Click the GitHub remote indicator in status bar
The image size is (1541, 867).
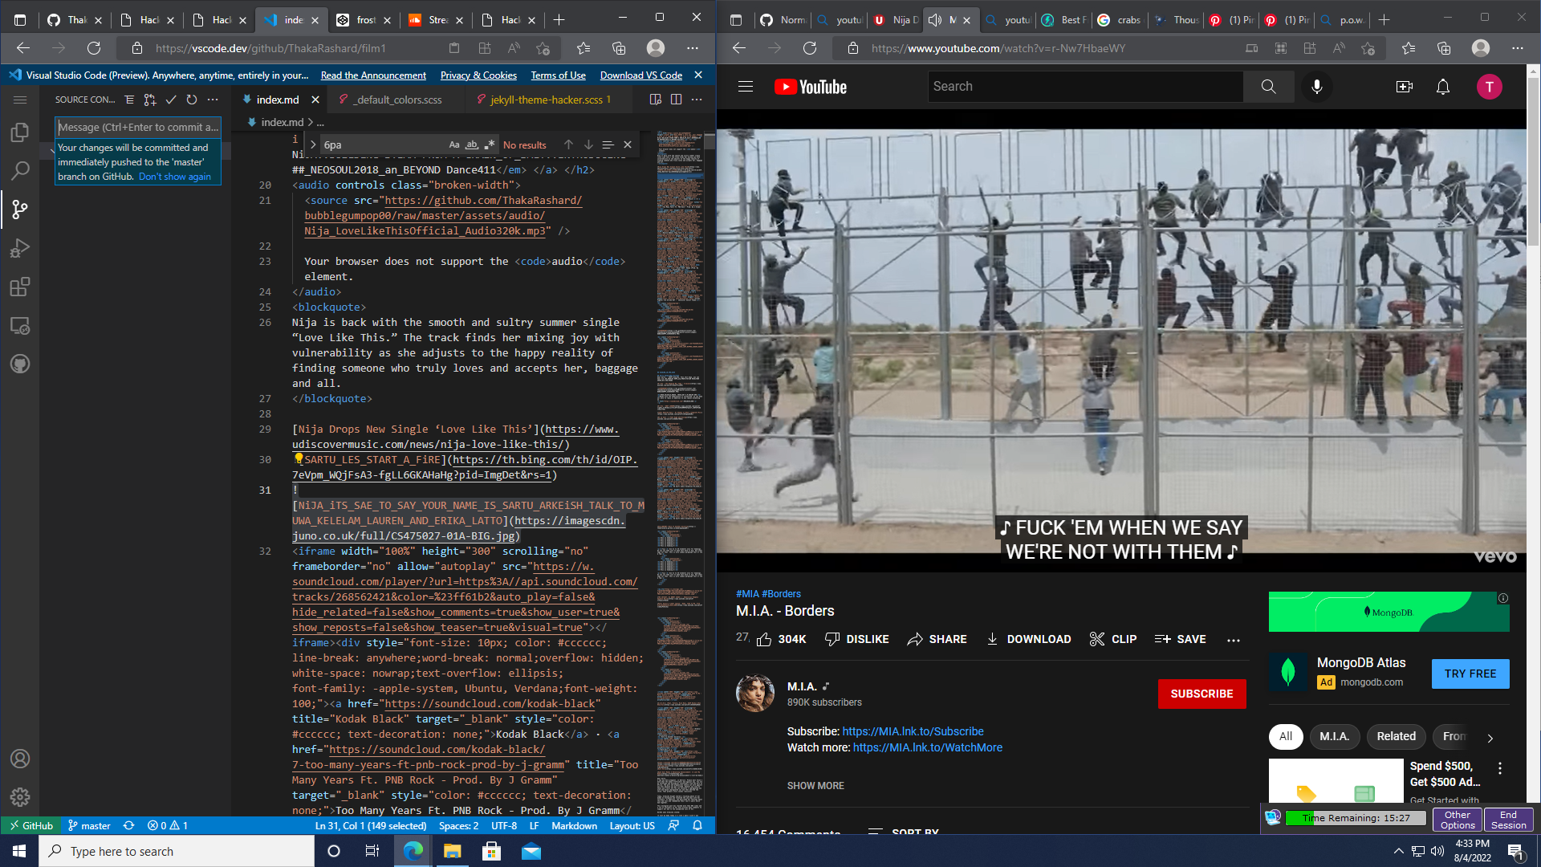pos(30,825)
